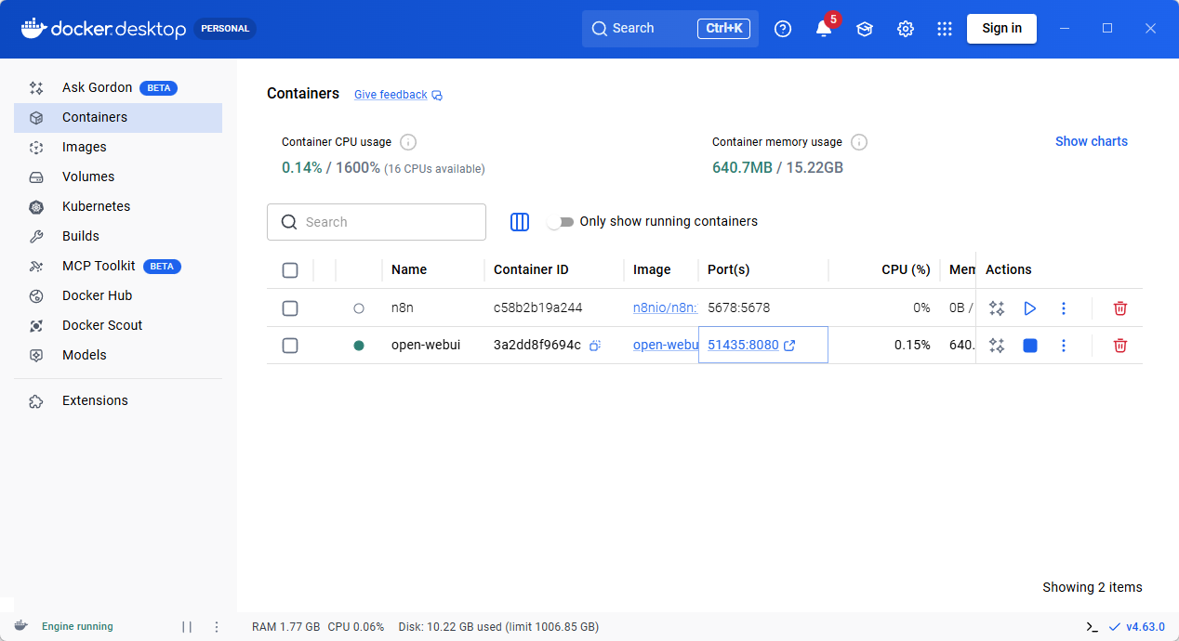The width and height of the screenshot is (1179, 641).
Task: Open Extensions section
Action: pos(118,401)
